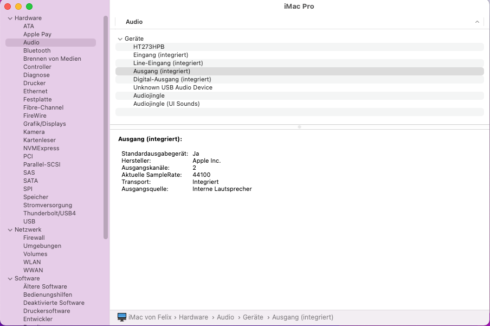Screen dimensions: 490x326
Task: Click Hardware in the path bar
Action: pos(194,317)
